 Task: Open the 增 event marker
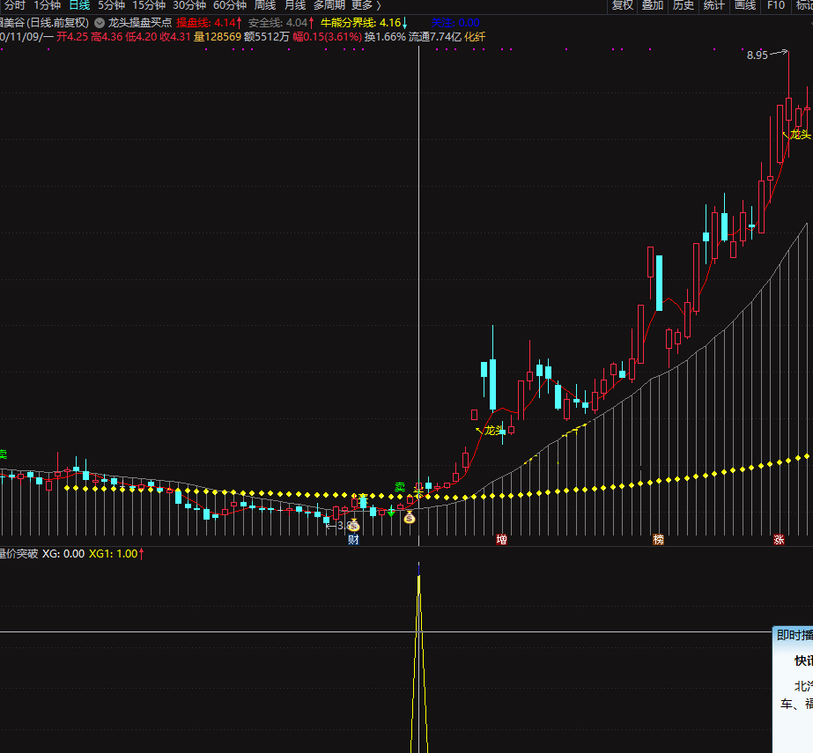(501, 540)
